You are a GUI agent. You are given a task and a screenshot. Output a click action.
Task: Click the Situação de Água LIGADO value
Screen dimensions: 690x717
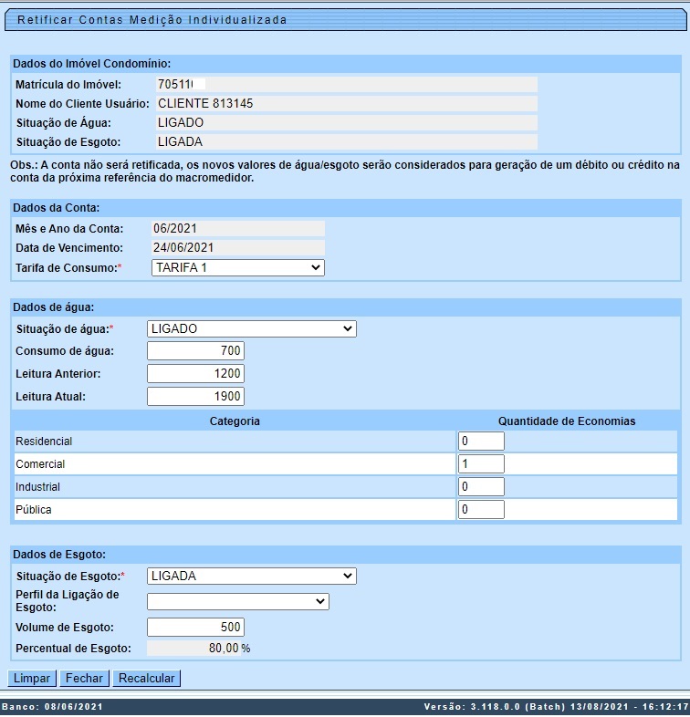[347, 123]
